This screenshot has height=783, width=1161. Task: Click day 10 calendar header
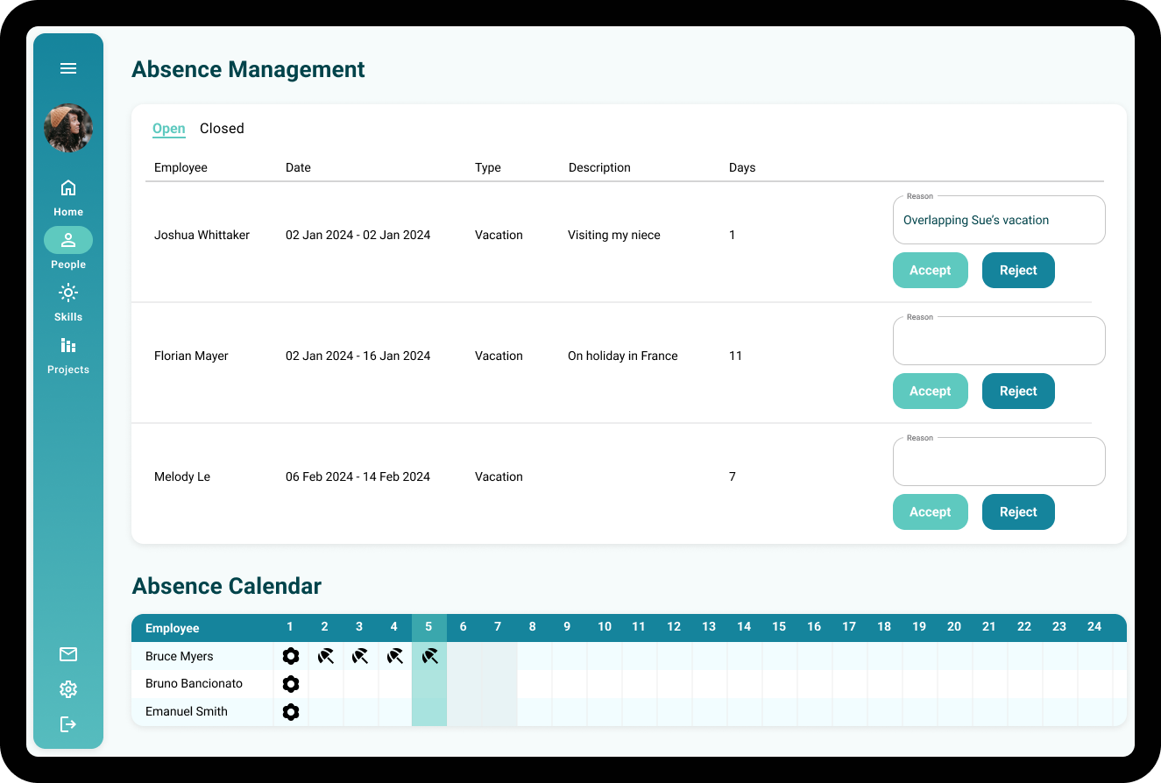605,627
